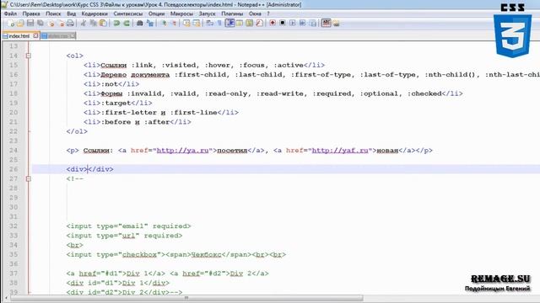Place cursor on line ':target' list item

tap(118, 103)
